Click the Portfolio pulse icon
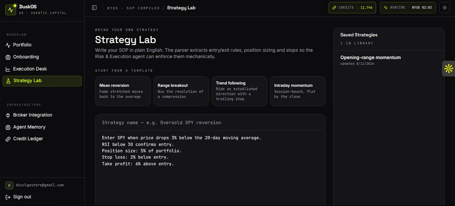Screen dimensions: 455x206 point(8,45)
